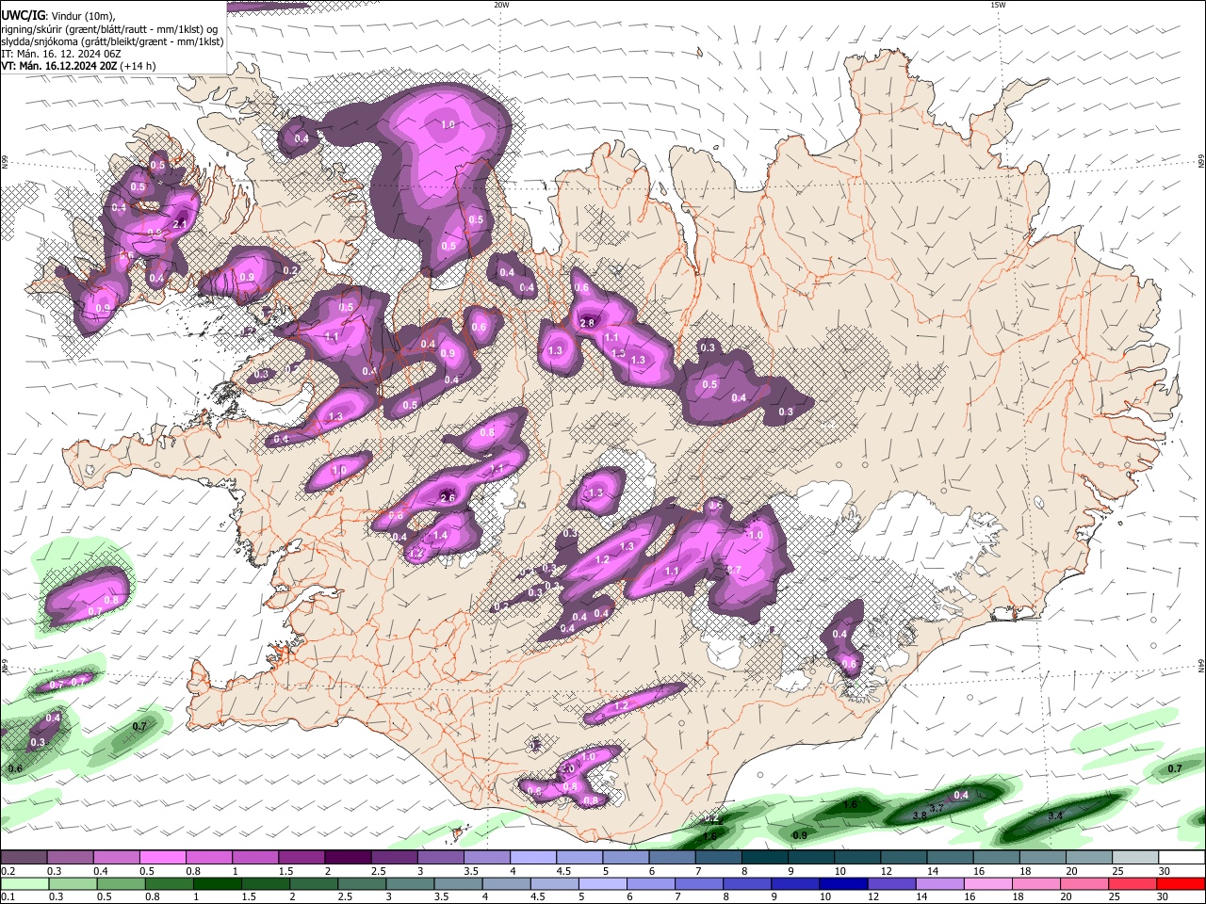Click the 'VT: Mán. 16.12.2024 20Z' valid time

point(59,66)
